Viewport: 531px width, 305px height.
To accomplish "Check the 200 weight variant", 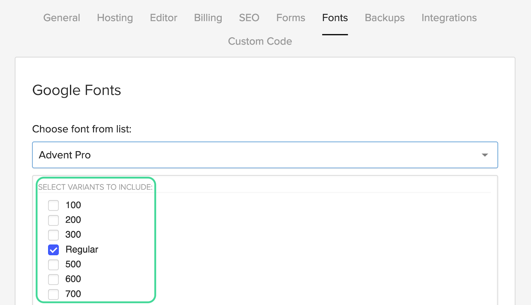I will (x=53, y=220).
